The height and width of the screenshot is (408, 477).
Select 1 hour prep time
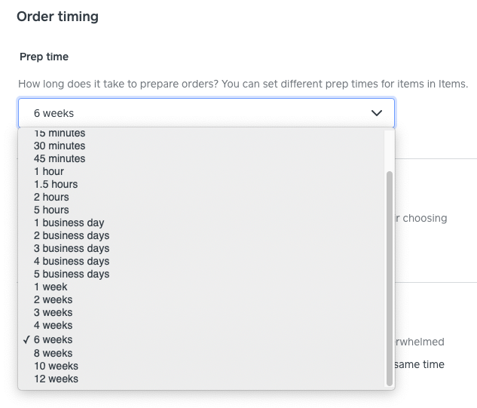coord(49,171)
